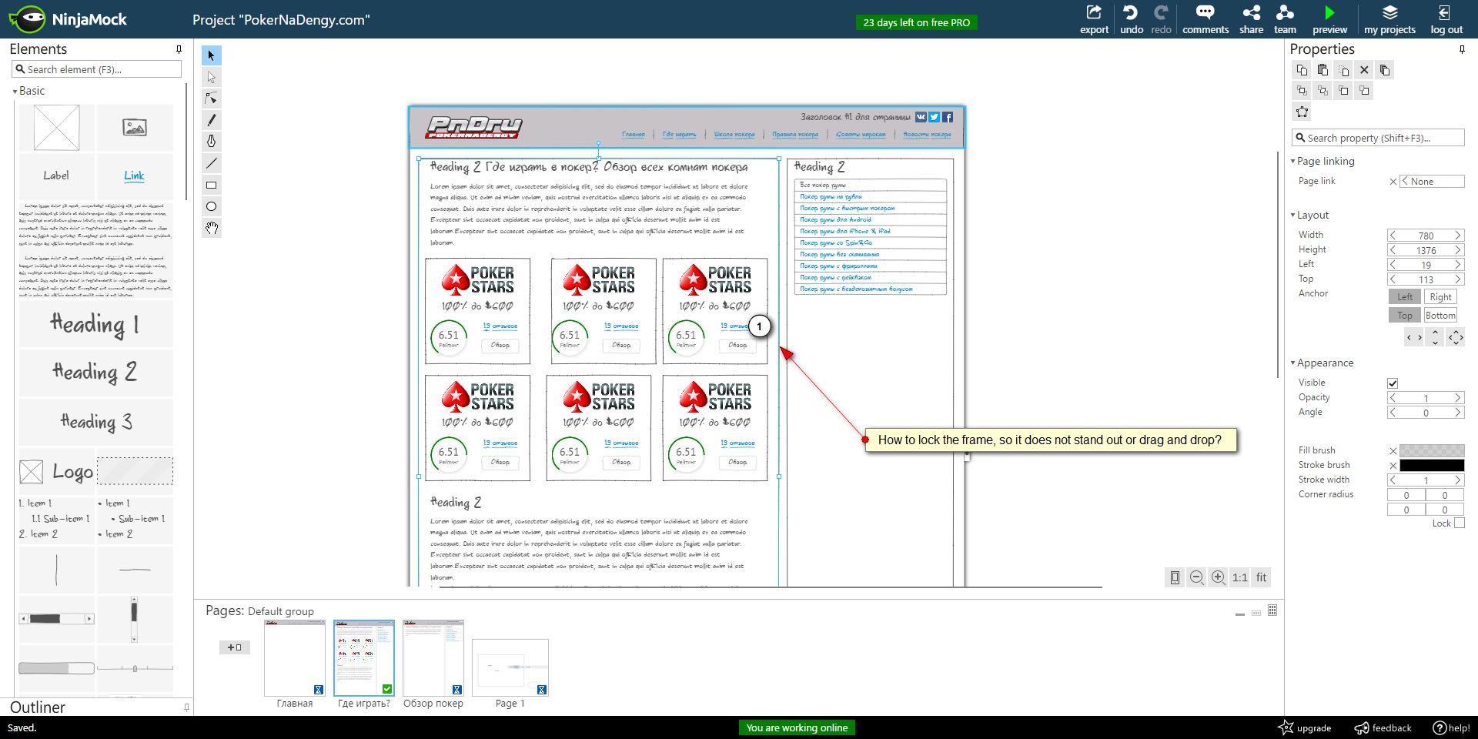Image resolution: width=1478 pixels, height=739 pixels.
Task: Select the rectangle shape tool
Action: (x=212, y=185)
